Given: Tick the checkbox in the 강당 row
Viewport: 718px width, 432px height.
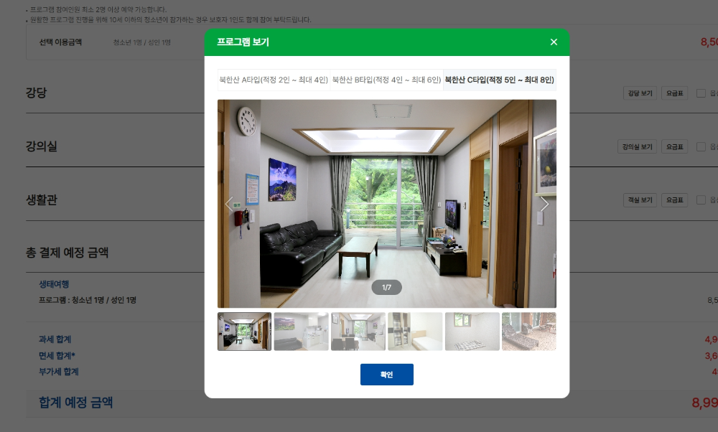Looking at the screenshot, I should pyautogui.click(x=701, y=93).
